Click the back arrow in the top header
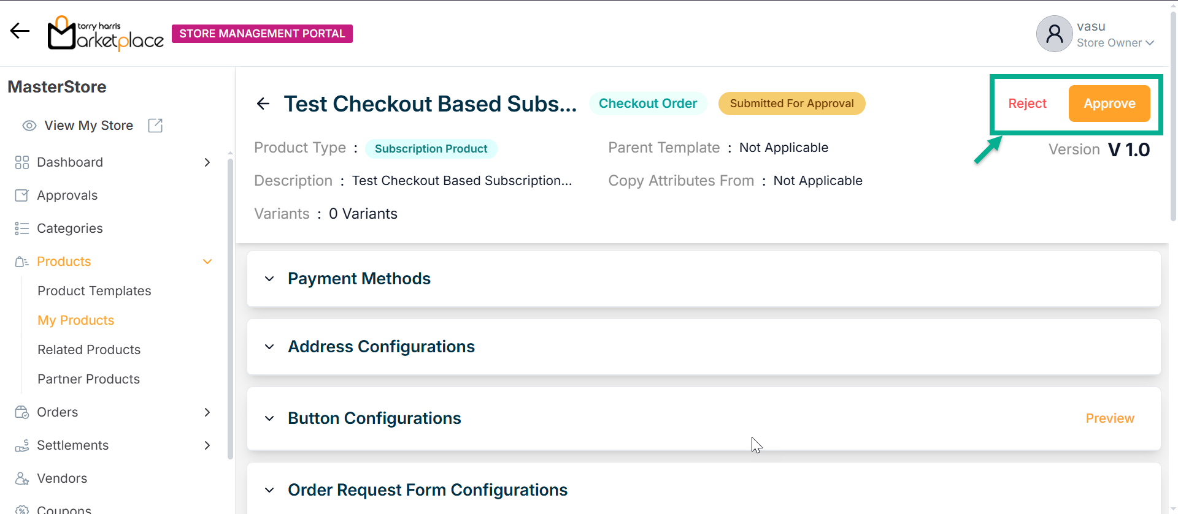This screenshot has width=1178, height=514. click(20, 31)
